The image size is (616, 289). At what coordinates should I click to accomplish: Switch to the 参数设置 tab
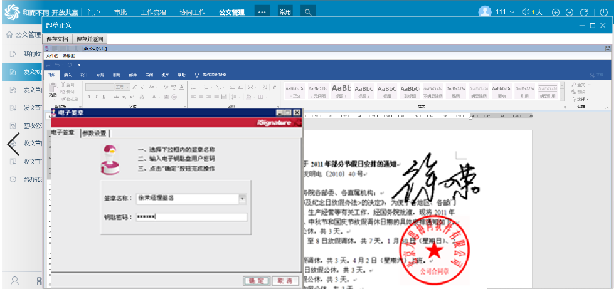point(94,133)
